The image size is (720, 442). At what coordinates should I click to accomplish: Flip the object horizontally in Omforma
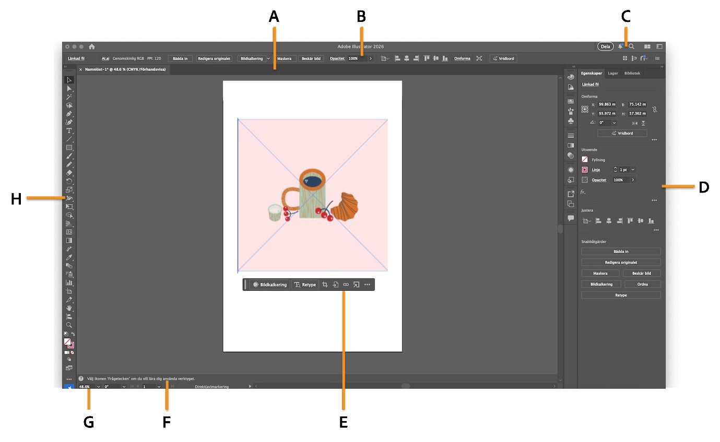635,123
